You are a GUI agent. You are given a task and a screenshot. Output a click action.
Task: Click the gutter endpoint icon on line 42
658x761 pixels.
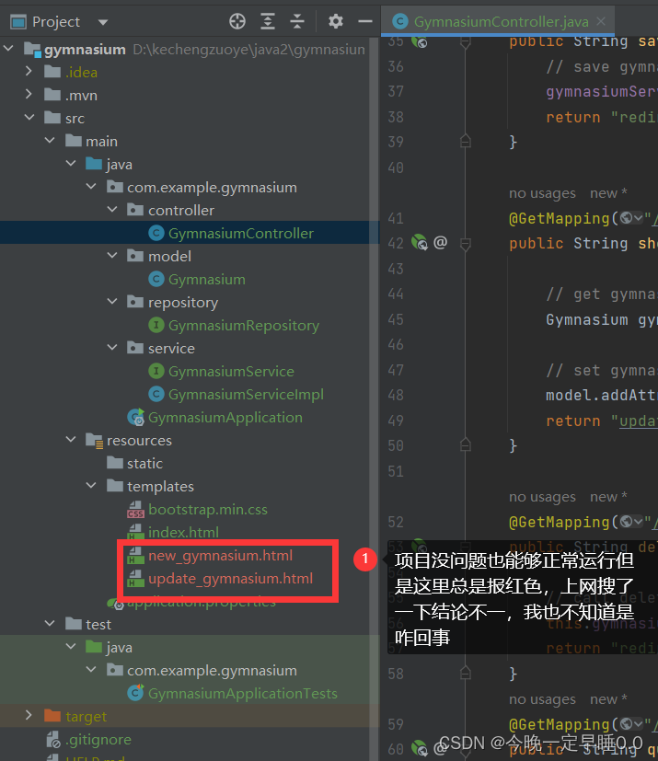[x=420, y=242]
